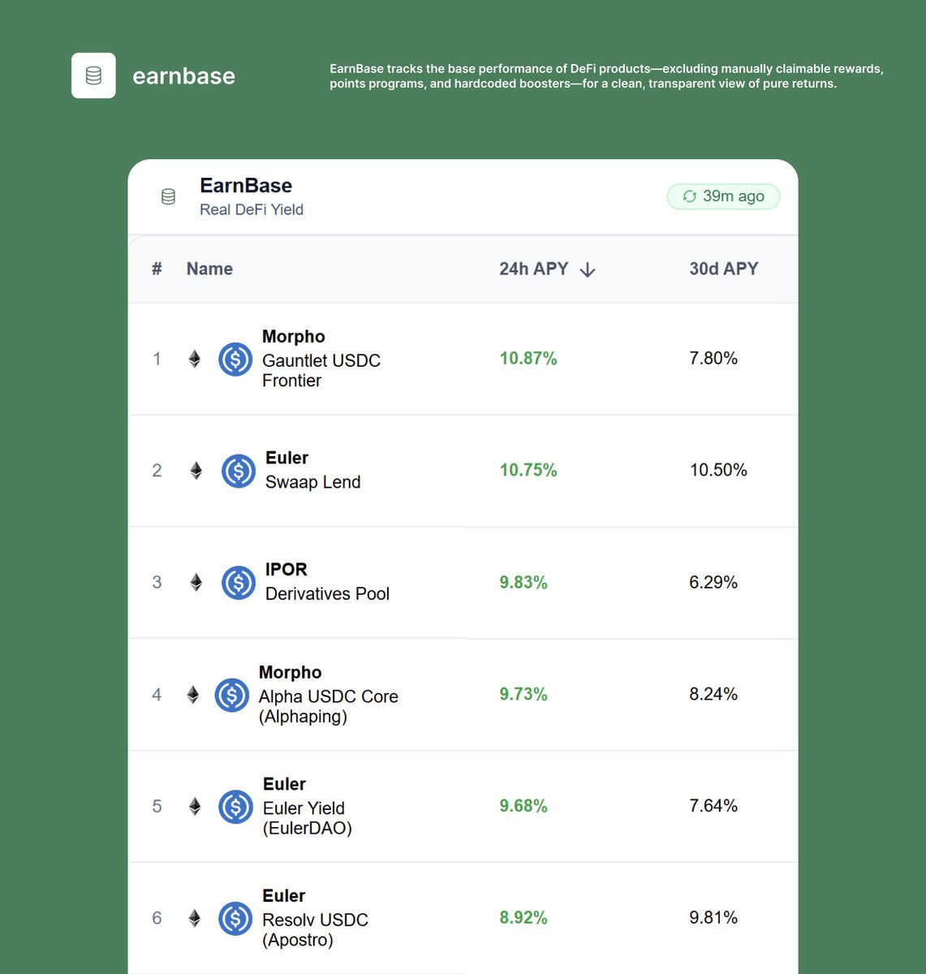Click Ethereum icon in Resolv USDC row
926x974 pixels.
(194, 918)
